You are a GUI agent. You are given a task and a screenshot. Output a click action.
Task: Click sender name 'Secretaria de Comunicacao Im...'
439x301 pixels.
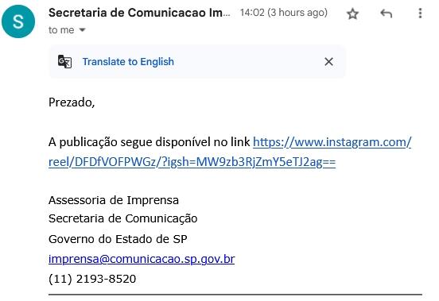(139, 13)
